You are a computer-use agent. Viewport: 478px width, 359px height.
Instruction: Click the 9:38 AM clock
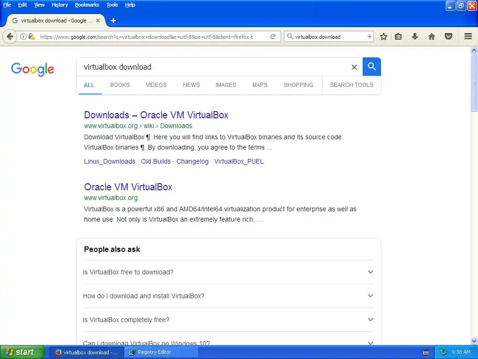(461, 352)
